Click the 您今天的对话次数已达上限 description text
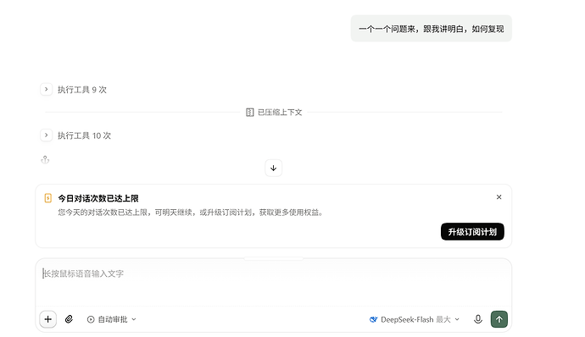The height and width of the screenshot is (337, 585). coord(191,213)
